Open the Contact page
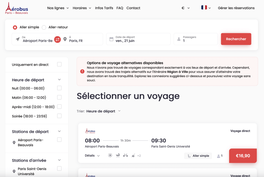 point(133,8)
